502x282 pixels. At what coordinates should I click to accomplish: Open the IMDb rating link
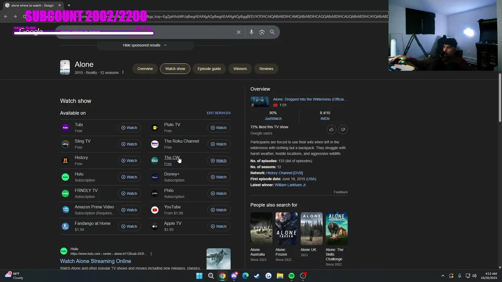pyautogui.click(x=325, y=119)
